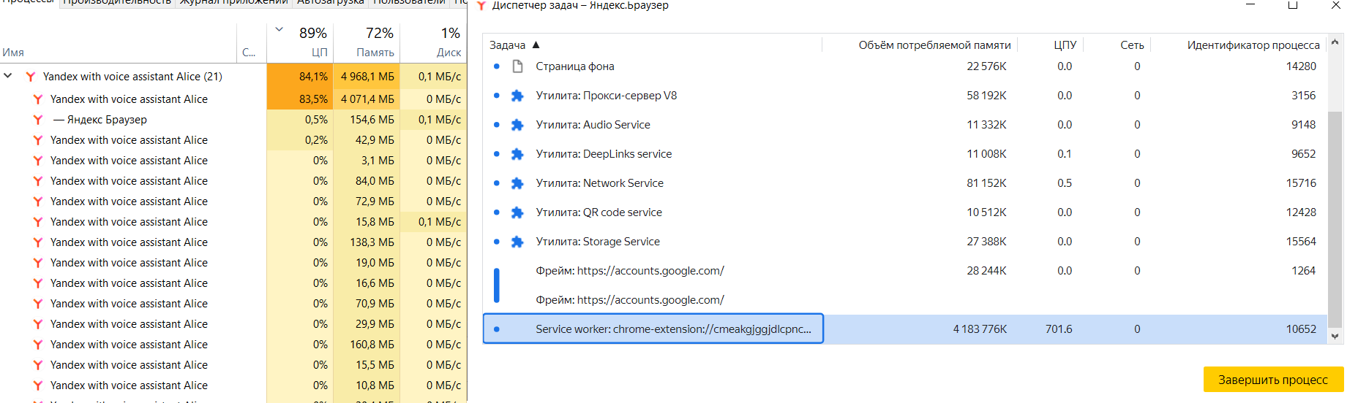The width and height of the screenshot is (1358, 403).
Task: Click the chevron above the ЦП column
Action: click(280, 30)
